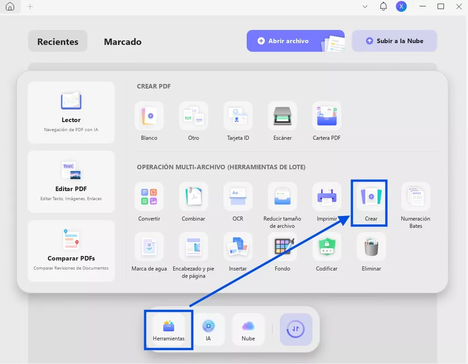Click the Crear batch tool
468x364 pixels.
pos(371,197)
